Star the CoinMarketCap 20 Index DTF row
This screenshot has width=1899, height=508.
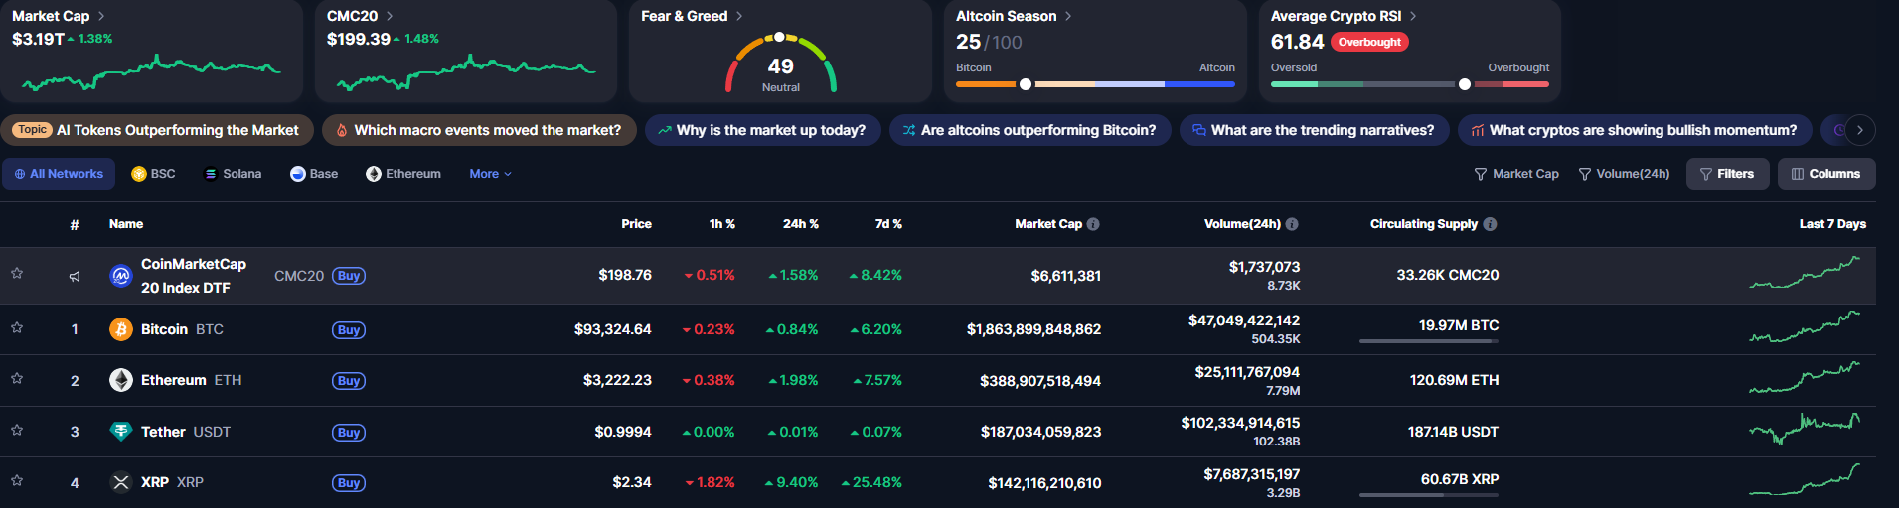[x=17, y=273]
